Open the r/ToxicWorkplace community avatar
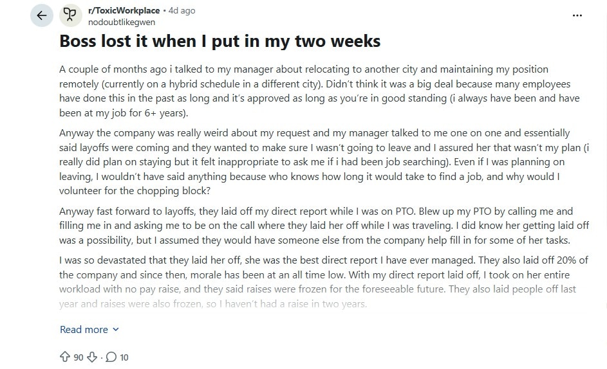 [70, 15]
